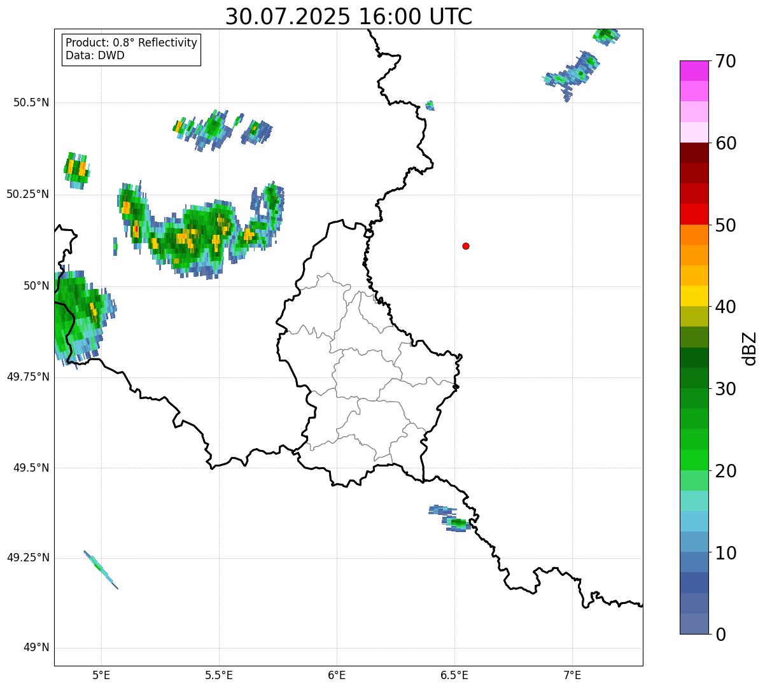Click the dark red 60 dBZ color band
The width and height of the screenshot is (765, 688).
(694, 153)
